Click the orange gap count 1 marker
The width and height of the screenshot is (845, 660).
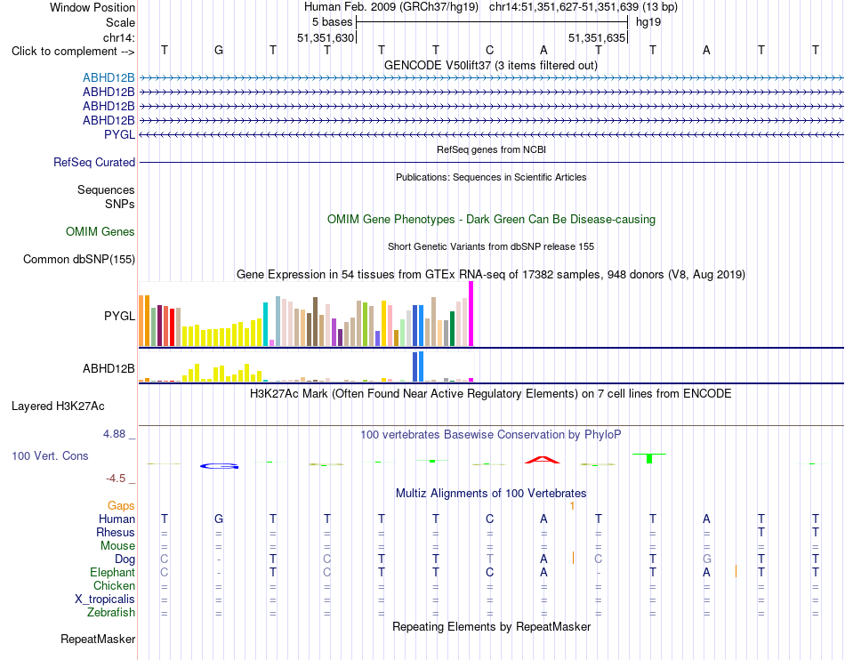[x=572, y=506]
